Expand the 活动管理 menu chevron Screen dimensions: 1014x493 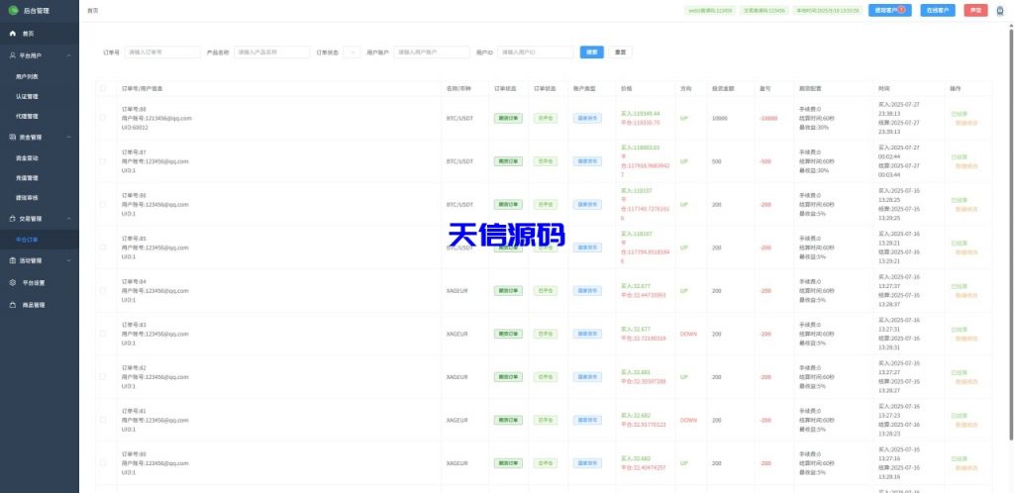68,260
